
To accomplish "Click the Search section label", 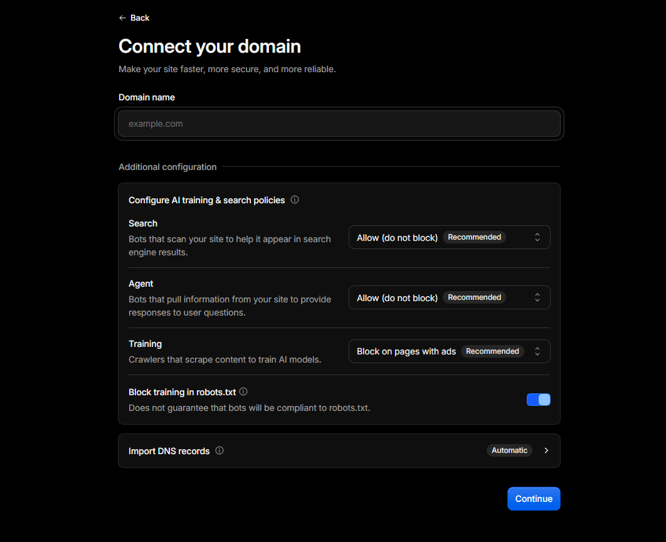I will (x=143, y=223).
